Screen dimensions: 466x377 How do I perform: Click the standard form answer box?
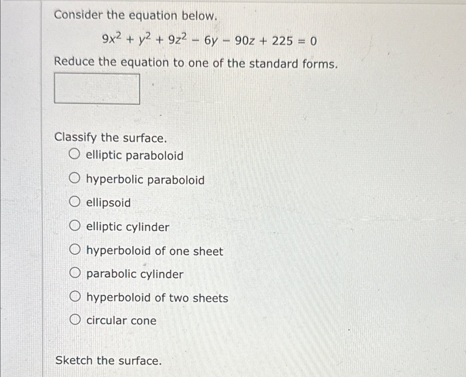(x=97, y=88)
